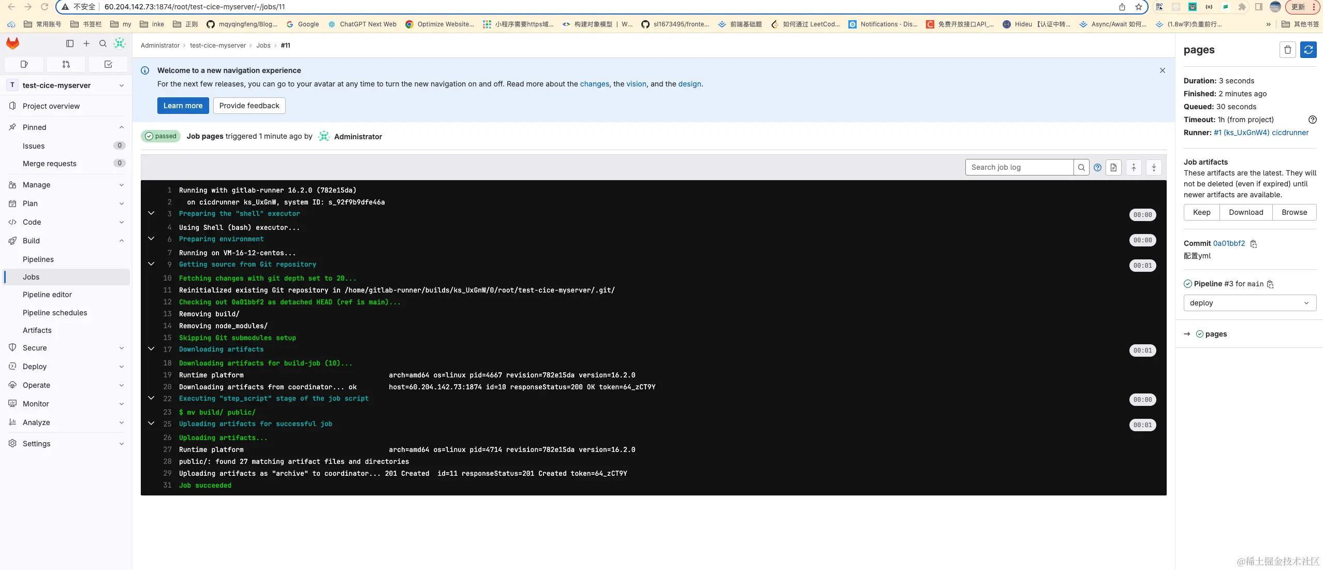Collapse the Downloading artifacts log section
Screen dimensions: 1323x570
[151, 349]
